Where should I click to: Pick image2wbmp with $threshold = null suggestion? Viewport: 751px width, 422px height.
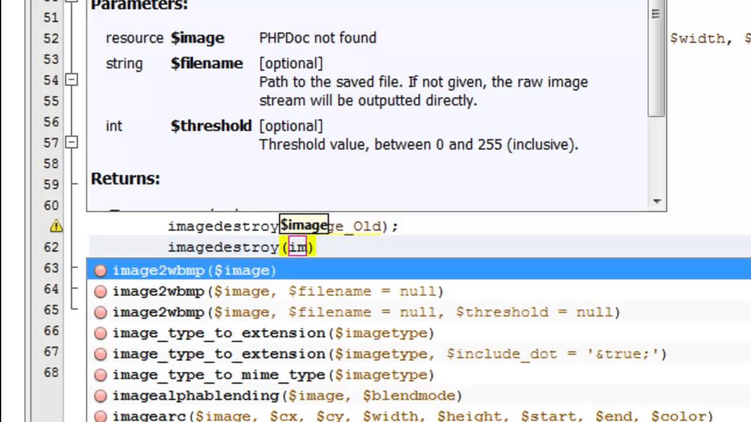(x=419, y=312)
